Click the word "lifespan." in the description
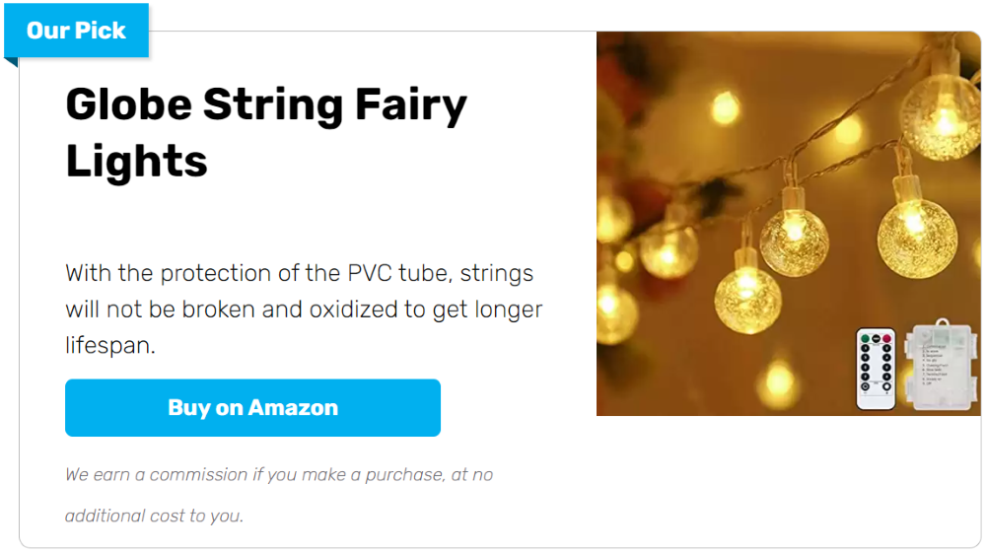 [110, 345]
